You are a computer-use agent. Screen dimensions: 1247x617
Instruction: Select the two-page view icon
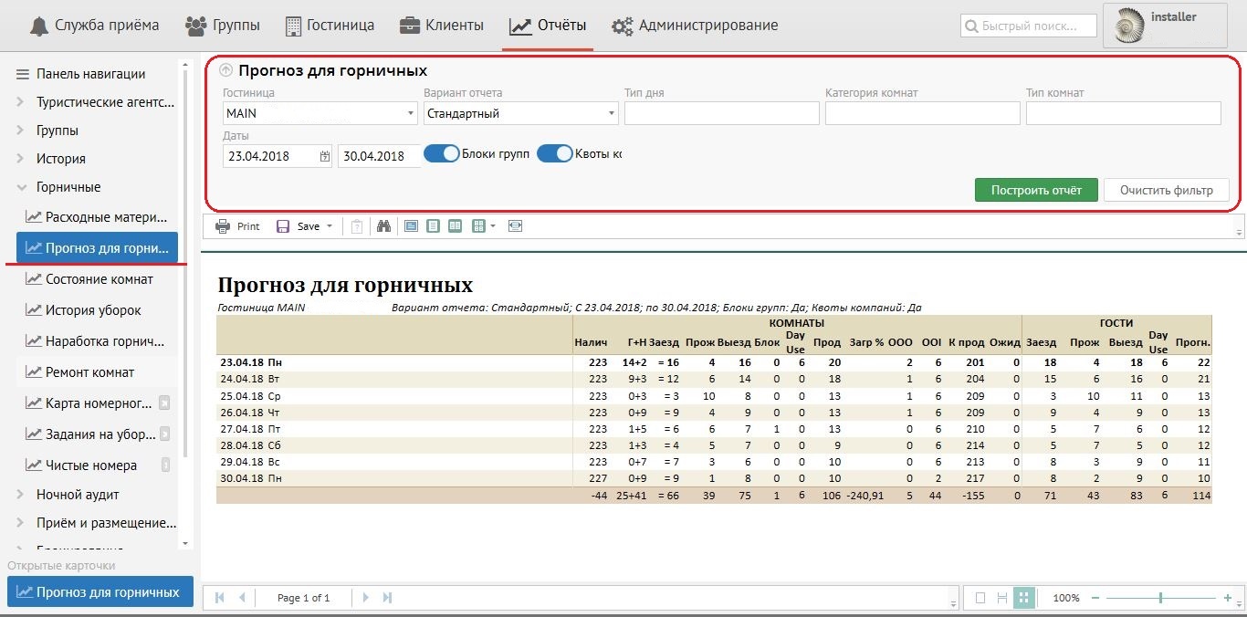[x=455, y=226]
